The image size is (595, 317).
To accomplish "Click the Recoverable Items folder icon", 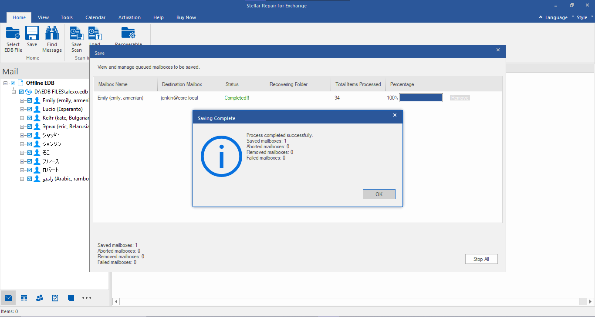I will click(128, 33).
